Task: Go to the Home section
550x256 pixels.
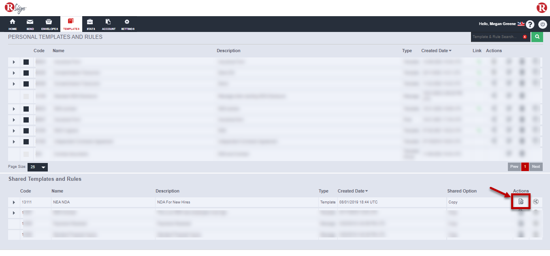Action: tap(13, 24)
